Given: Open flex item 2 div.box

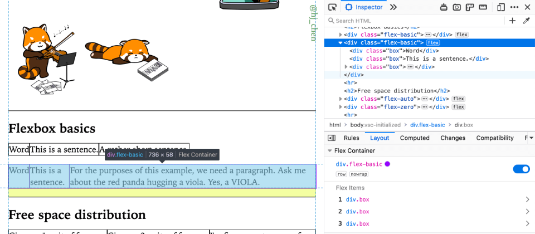Looking at the screenshot, I should click(358, 212).
